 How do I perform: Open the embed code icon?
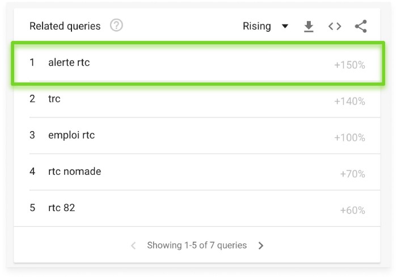coord(335,26)
